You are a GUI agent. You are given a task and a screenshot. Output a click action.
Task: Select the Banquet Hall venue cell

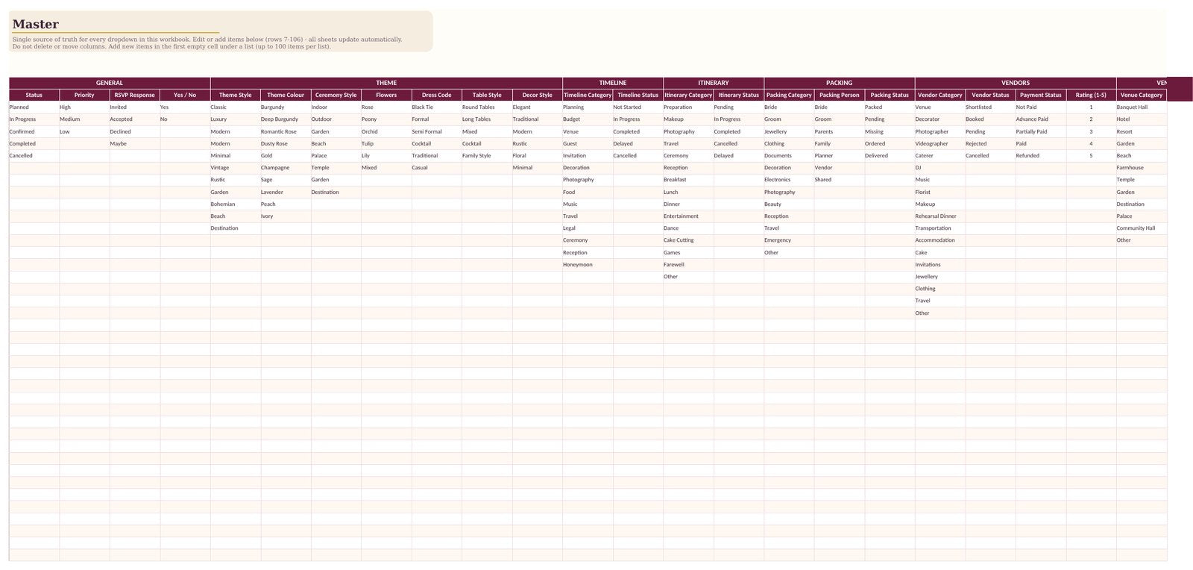click(1141, 107)
